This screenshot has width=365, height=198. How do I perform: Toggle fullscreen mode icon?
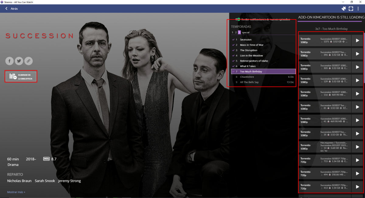(x=351, y=9)
